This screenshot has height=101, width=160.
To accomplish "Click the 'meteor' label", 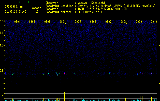I will click(x=36, y=8).
